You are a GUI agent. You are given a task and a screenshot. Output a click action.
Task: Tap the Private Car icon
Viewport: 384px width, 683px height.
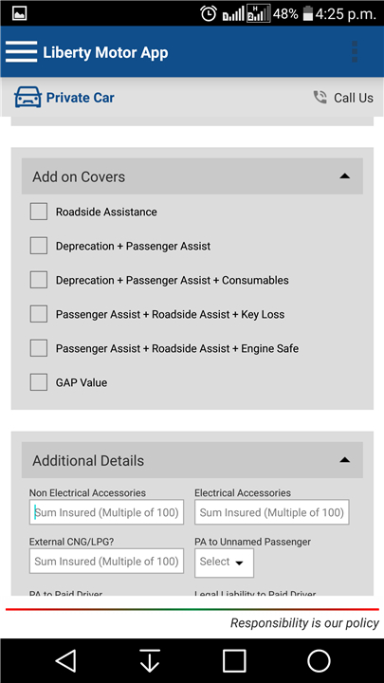[x=27, y=97]
